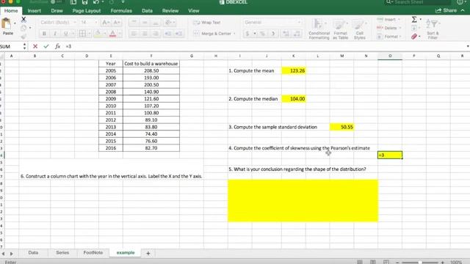Viewport: 470px width, 264px height.
Task: Expand the Merge & Center dropdown arrow
Action: (x=234, y=34)
